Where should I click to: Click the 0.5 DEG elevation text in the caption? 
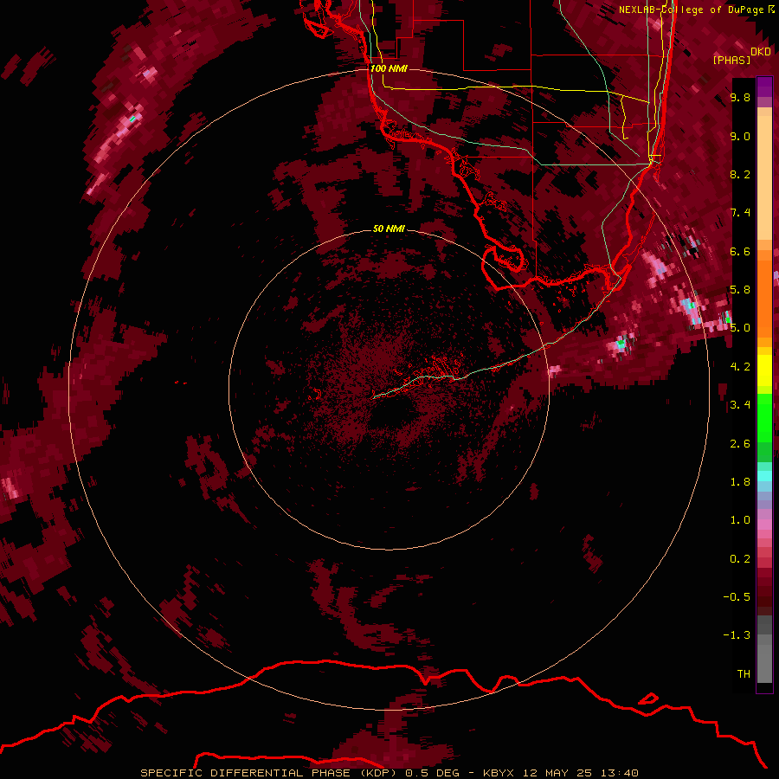[x=432, y=773]
